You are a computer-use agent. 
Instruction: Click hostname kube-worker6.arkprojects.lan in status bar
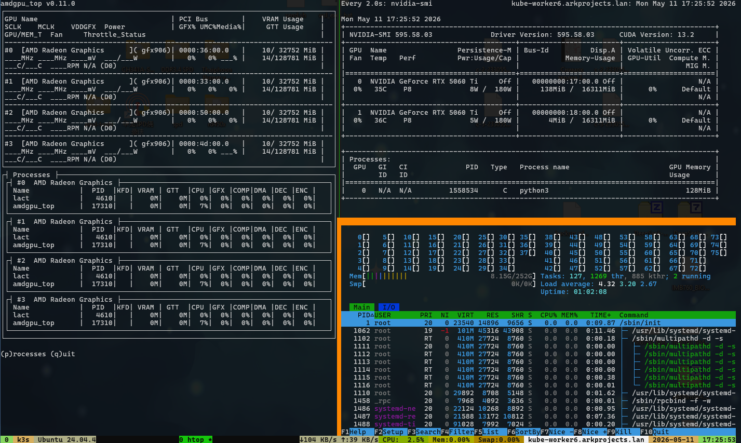[586, 439]
